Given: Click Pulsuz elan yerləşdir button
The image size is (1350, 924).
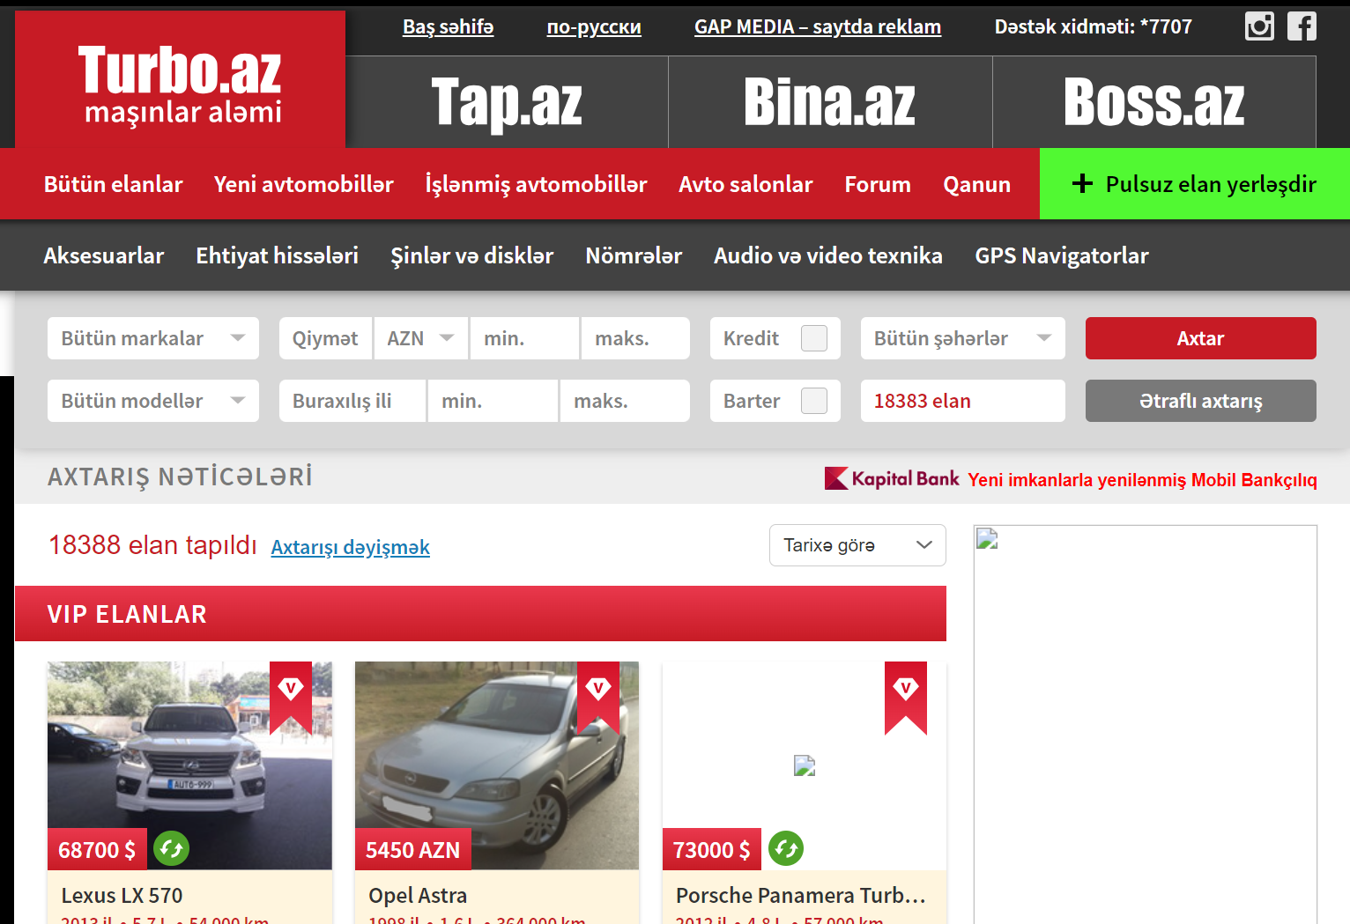Looking at the screenshot, I should pyautogui.click(x=1195, y=183).
